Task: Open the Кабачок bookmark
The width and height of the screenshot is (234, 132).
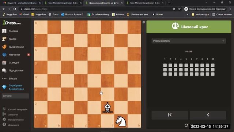Action: click(118, 15)
